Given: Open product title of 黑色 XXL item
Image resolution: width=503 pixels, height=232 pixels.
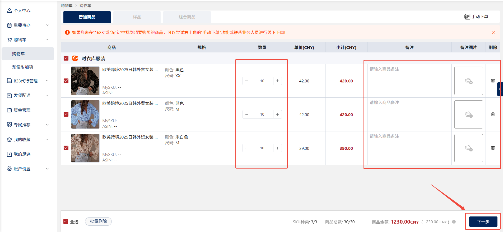Looking at the screenshot, I should (x=130, y=70).
